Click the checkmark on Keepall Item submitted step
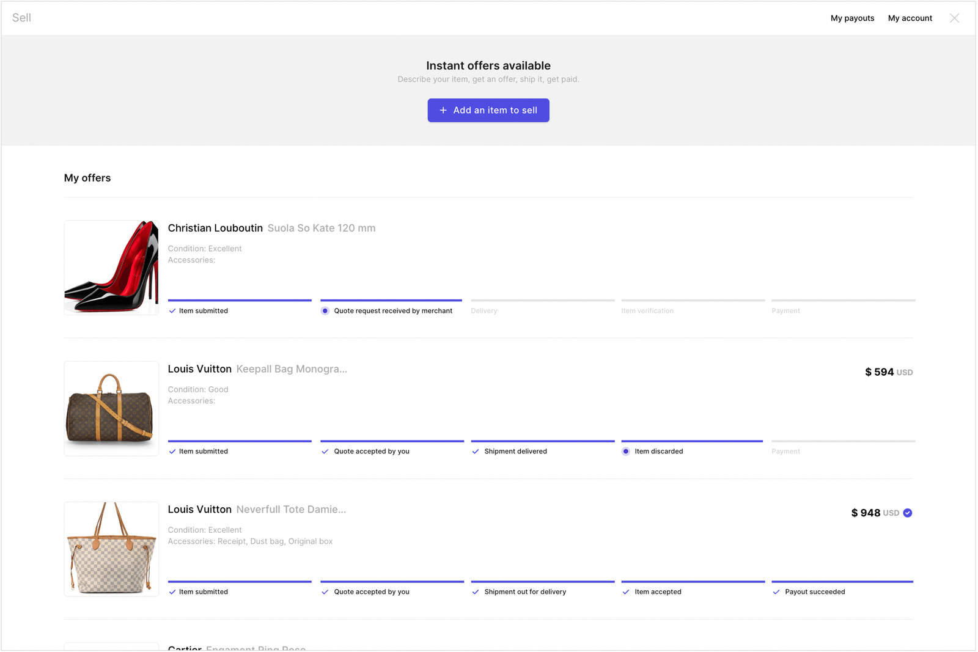The image size is (978, 652). [172, 451]
